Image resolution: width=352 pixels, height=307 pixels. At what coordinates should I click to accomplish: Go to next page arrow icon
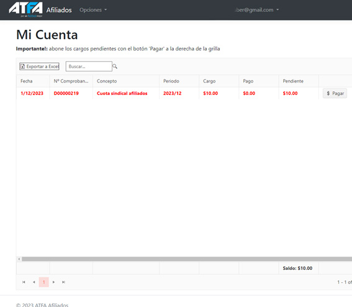53,282
